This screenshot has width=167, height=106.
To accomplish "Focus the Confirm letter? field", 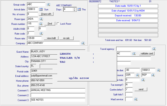I will tap(129, 89).
